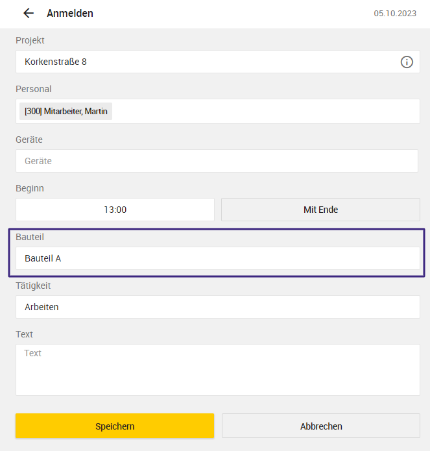Click the Personal label
This screenshot has width=430, height=451.
coord(33,89)
